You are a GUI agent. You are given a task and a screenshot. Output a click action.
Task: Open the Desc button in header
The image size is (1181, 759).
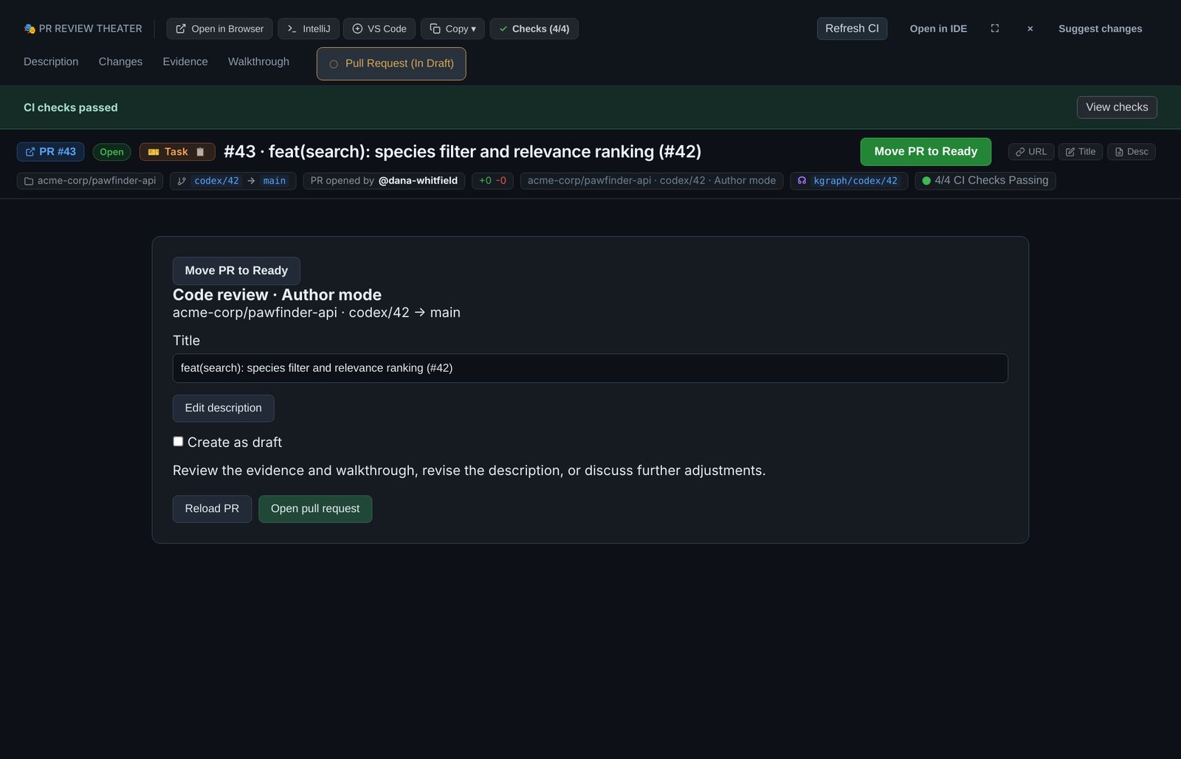tap(1132, 152)
